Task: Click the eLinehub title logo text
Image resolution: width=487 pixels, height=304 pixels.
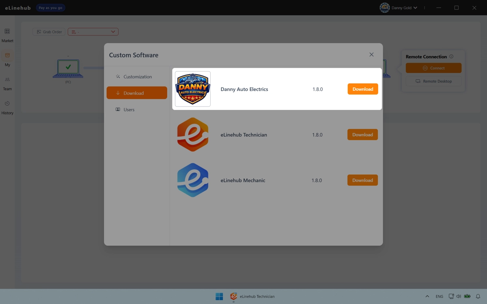Action: (18, 8)
